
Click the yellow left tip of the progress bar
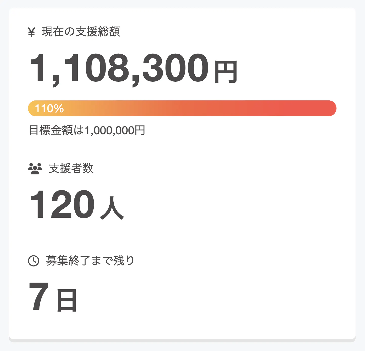31,108
